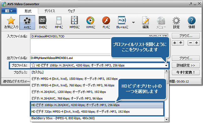Open 設定 settings gear
The width and height of the screenshot is (203, 124).
pos(176,22)
